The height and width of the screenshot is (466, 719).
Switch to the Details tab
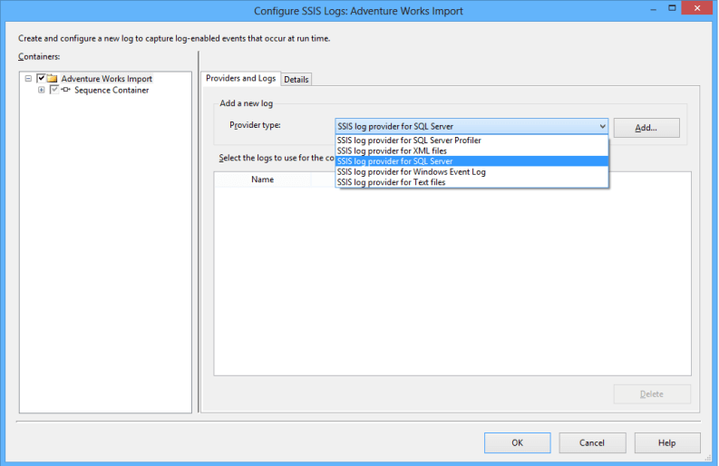(x=296, y=80)
